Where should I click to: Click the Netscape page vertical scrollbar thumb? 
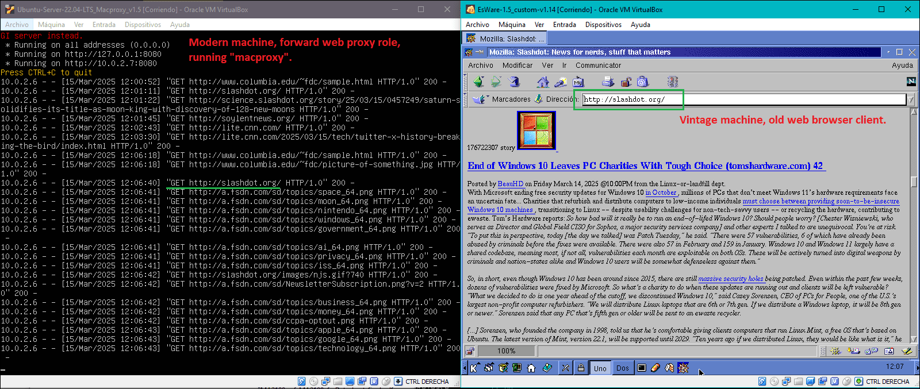[x=914, y=181]
